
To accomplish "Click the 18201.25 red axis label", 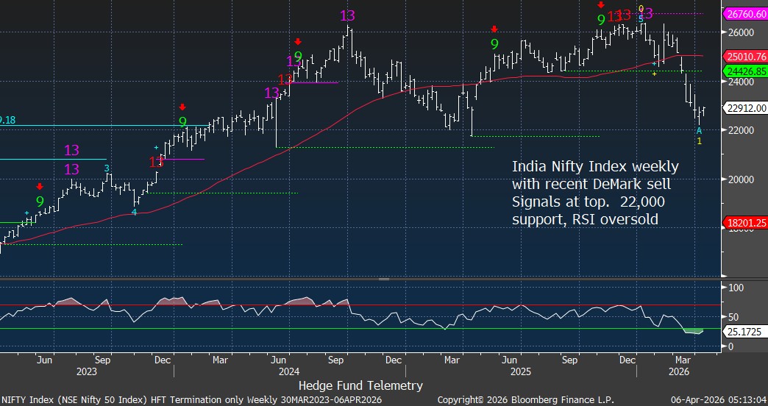I will click(x=746, y=223).
